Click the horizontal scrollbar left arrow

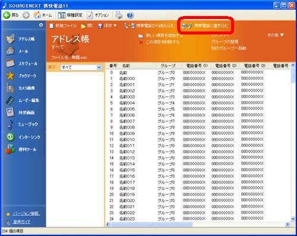(x=108, y=224)
